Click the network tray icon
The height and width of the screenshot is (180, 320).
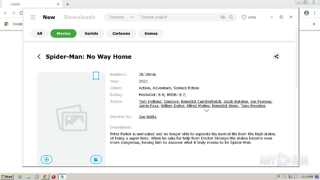pyautogui.click(x=290, y=177)
